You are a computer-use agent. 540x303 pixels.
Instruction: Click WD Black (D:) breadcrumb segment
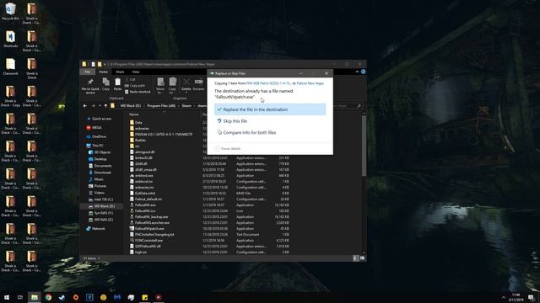point(130,106)
